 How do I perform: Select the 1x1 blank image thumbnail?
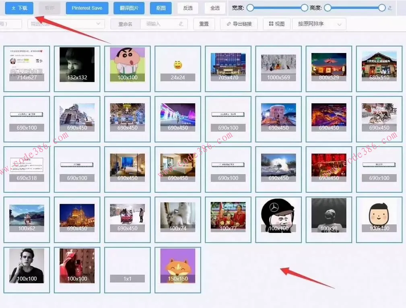click(x=128, y=270)
